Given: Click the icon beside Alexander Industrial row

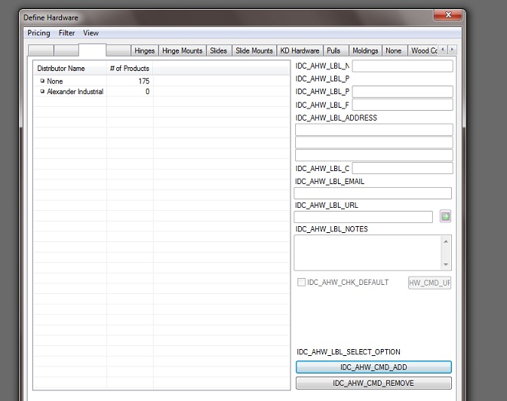Looking at the screenshot, I should point(42,92).
